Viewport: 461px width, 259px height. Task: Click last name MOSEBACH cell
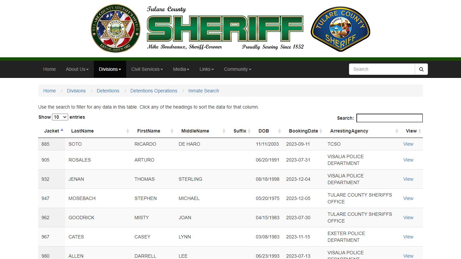click(x=98, y=198)
